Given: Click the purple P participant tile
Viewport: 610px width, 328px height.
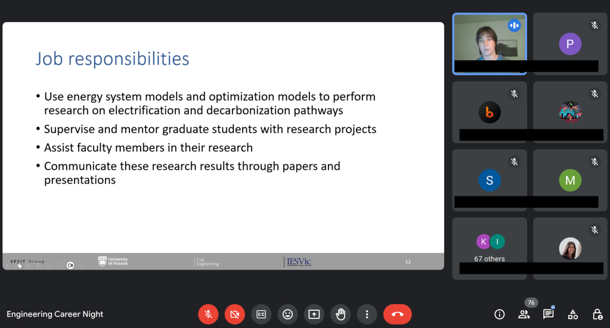Looking at the screenshot, I should point(570,44).
